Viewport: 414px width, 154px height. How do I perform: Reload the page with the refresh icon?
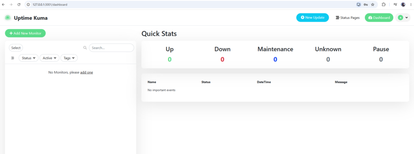tap(19, 4)
